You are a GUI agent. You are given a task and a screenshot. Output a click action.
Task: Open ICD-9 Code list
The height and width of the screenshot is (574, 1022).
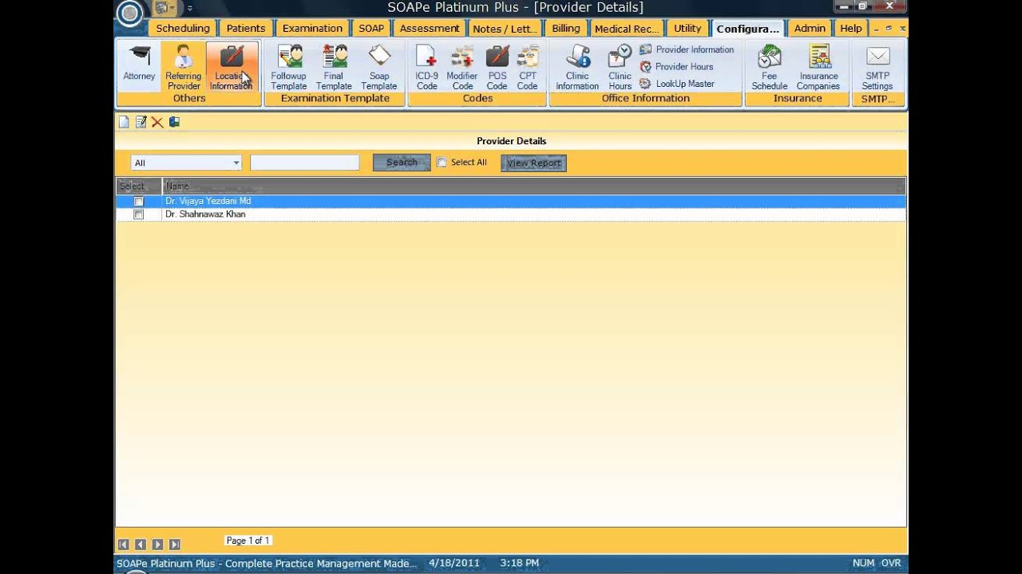pyautogui.click(x=426, y=67)
